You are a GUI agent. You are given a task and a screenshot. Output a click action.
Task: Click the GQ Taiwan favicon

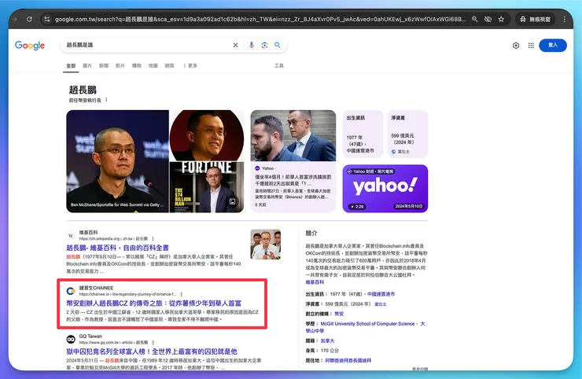coord(71,339)
